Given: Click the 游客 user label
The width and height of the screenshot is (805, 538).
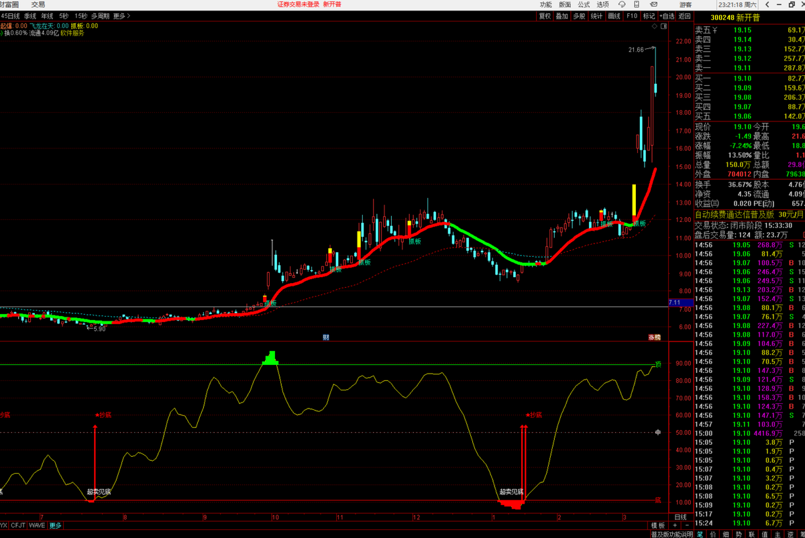Looking at the screenshot, I should (x=686, y=4).
